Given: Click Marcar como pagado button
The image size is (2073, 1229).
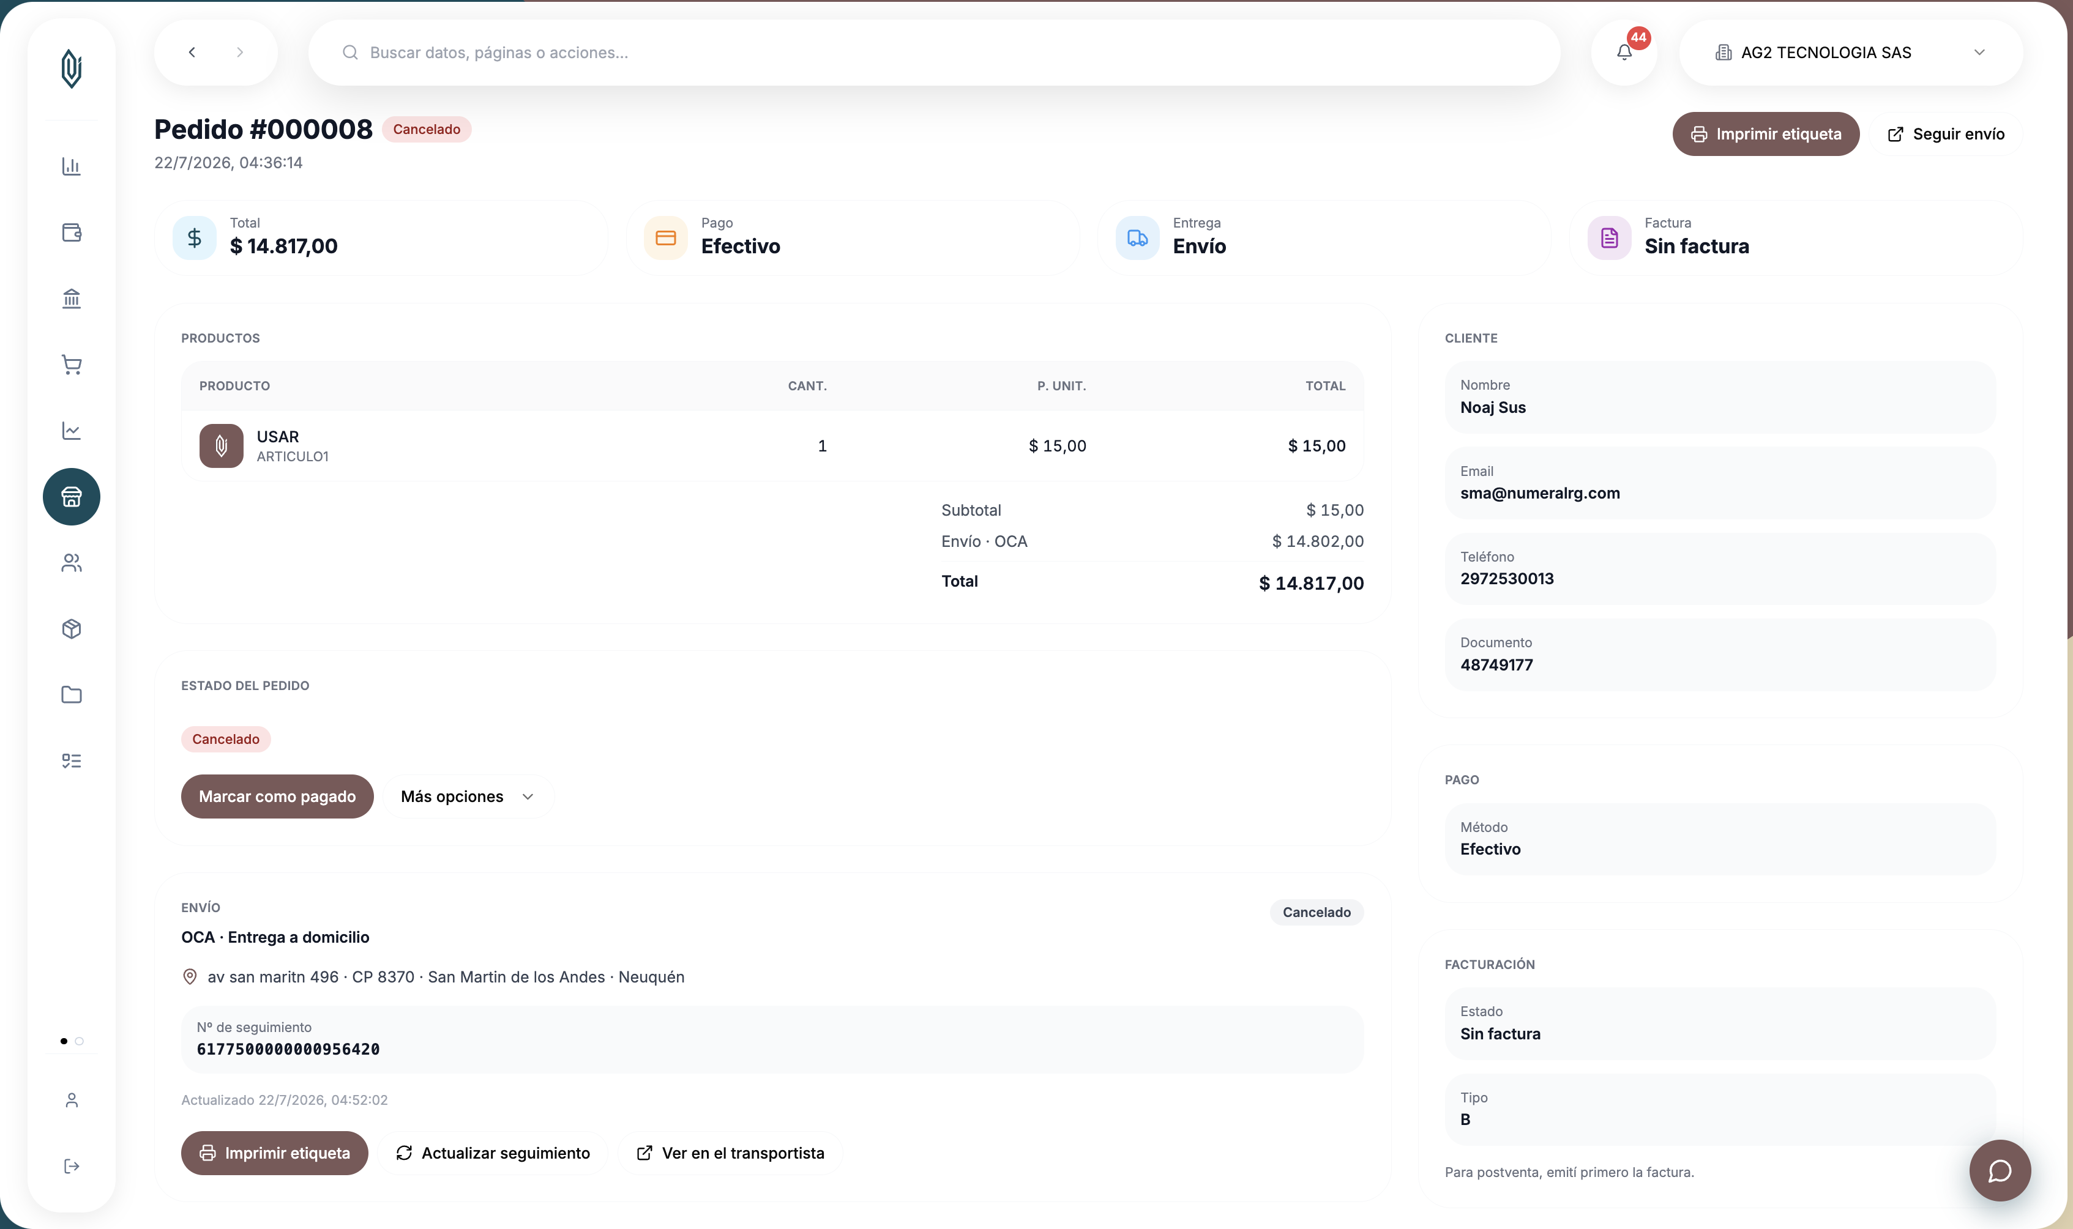Looking at the screenshot, I should pos(277,796).
